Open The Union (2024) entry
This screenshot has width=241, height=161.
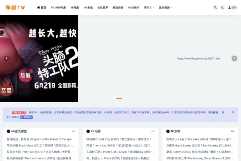[x=119, y=145]
